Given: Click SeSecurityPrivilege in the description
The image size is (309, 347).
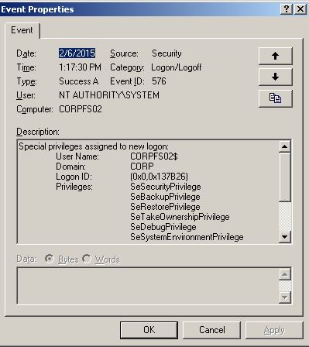Looking at the screenshot, I should tap(166, 187).
